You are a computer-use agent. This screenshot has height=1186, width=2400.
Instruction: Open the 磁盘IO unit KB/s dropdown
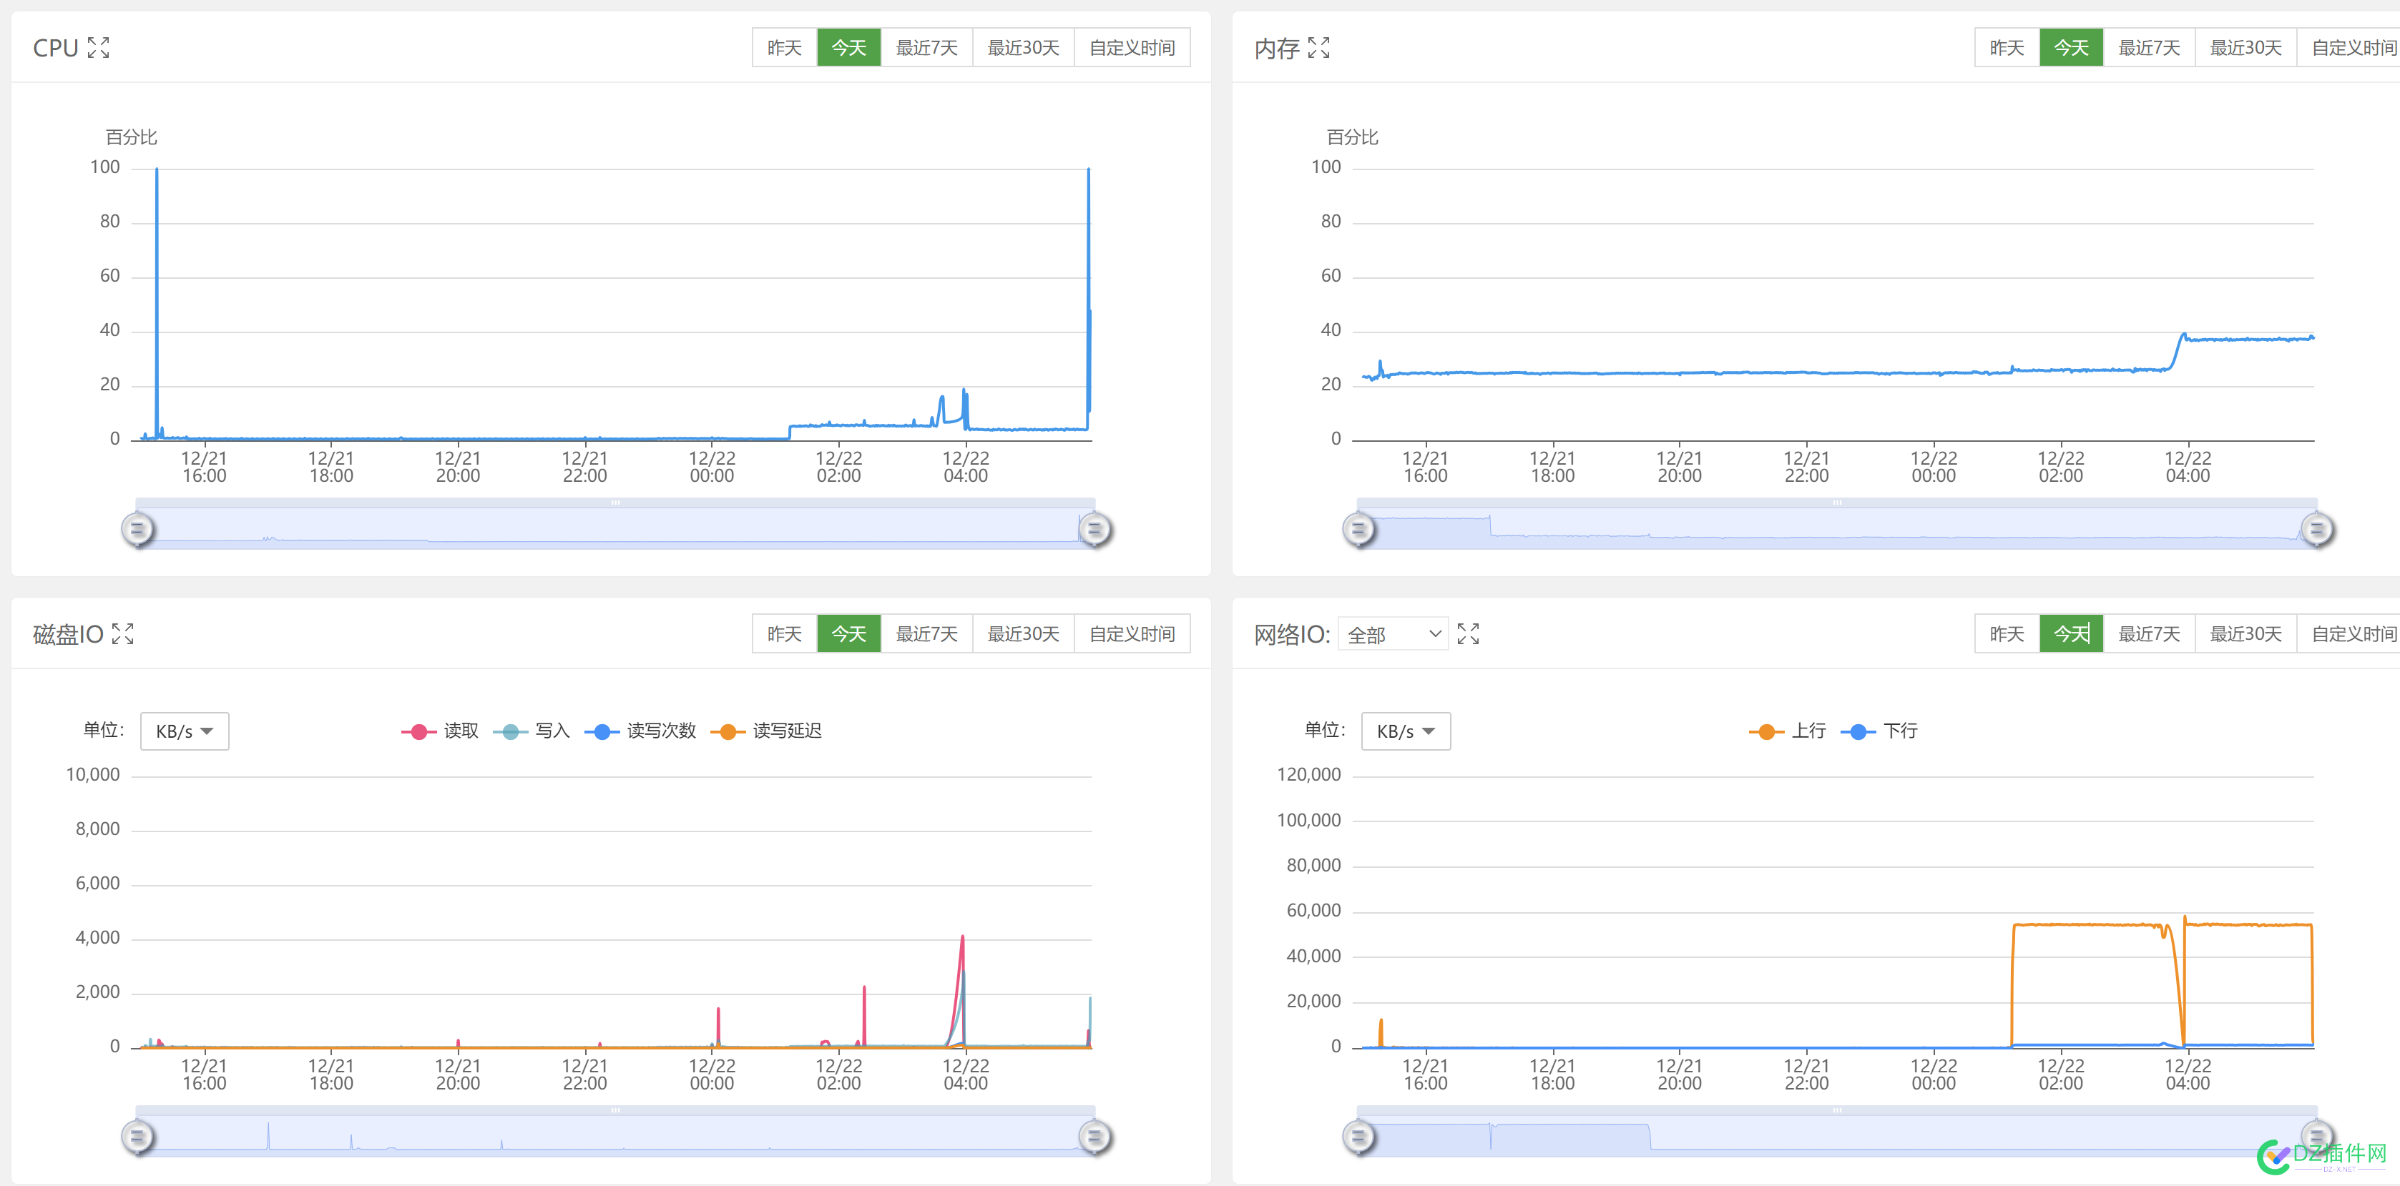coord(185,731)
